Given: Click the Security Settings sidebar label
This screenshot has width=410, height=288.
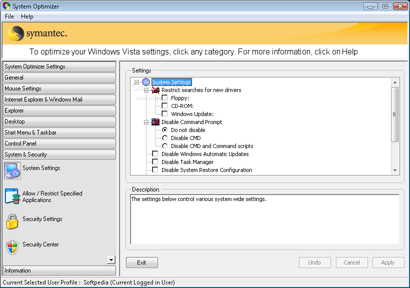Looking at the screenshot, I should pos(42,219).
